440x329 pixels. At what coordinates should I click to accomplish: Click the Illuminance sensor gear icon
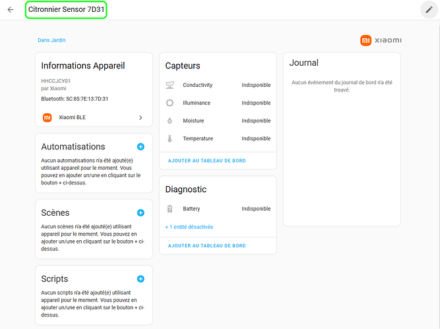click(x=170, y=103)
